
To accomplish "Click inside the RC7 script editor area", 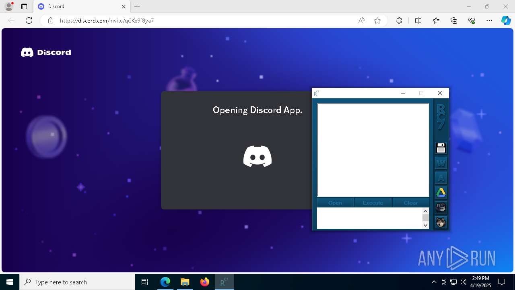I will click(373, 150).
